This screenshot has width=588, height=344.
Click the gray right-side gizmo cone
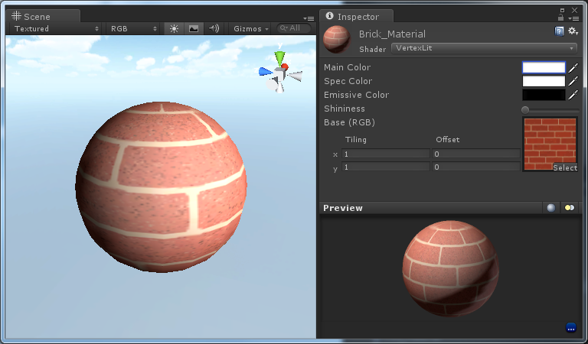click(x=296, y=76)
